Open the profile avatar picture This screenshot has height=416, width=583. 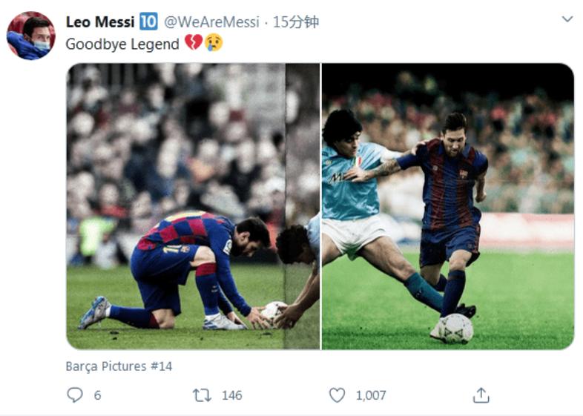30,36
